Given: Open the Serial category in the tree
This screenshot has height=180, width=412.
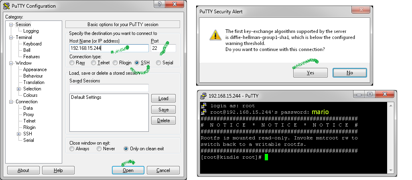Looking at the screenshot, I should pos(28,140).
